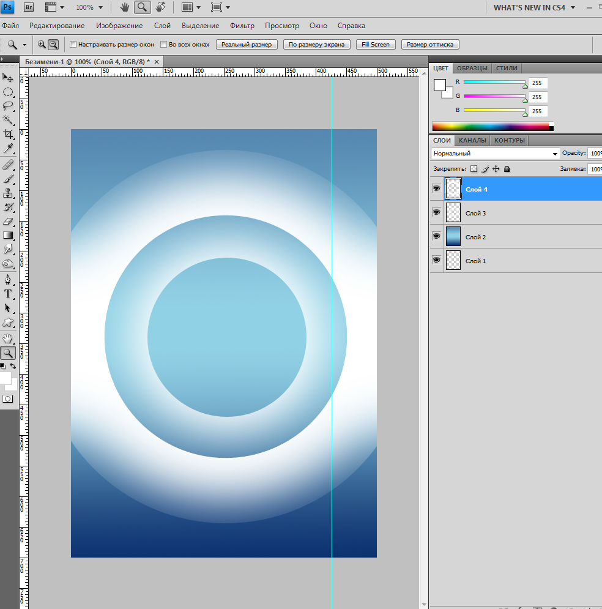Select the Gradient tool
Screen dimensions: 602x609
click(8, 235)
